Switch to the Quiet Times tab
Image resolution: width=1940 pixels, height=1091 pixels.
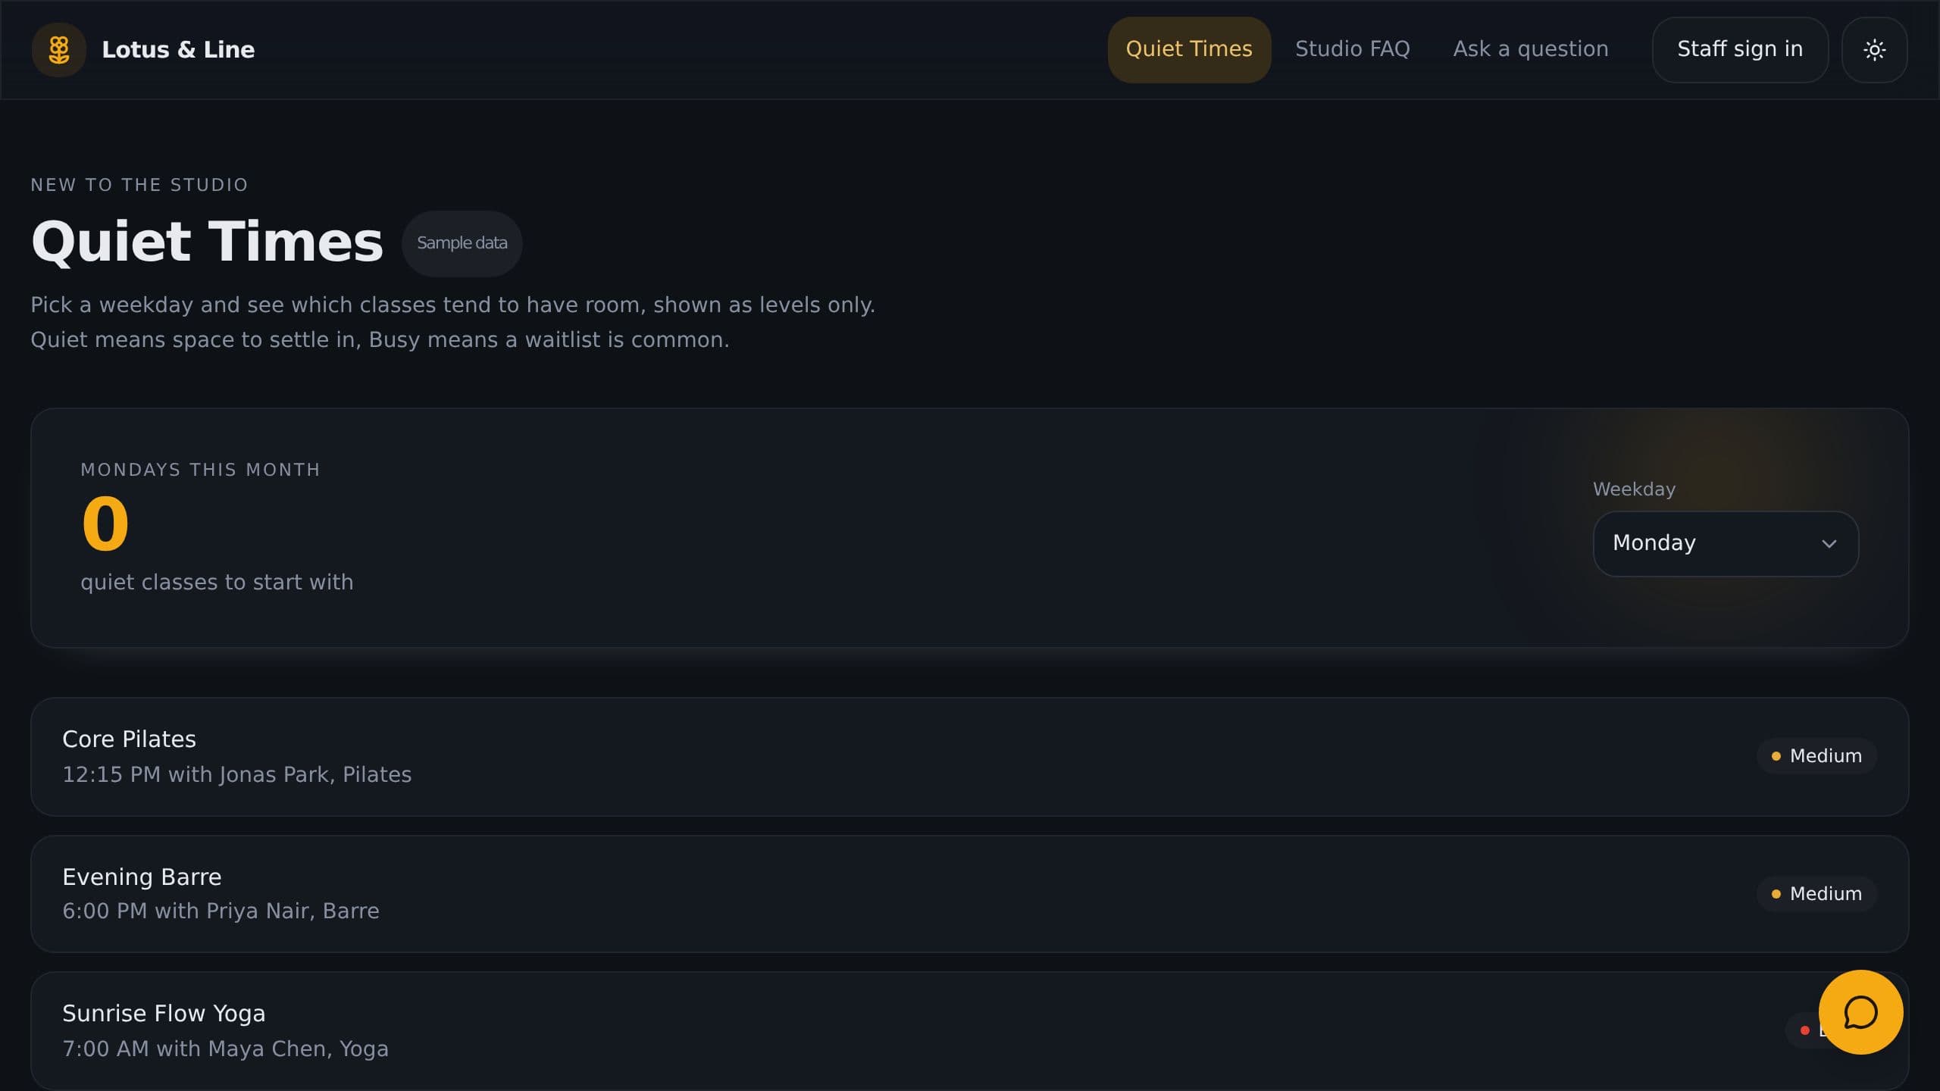pos(1189,50)
